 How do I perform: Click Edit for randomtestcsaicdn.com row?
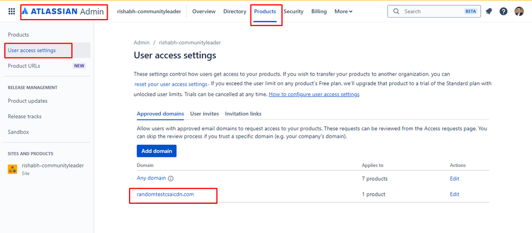(x=454, y=194)
